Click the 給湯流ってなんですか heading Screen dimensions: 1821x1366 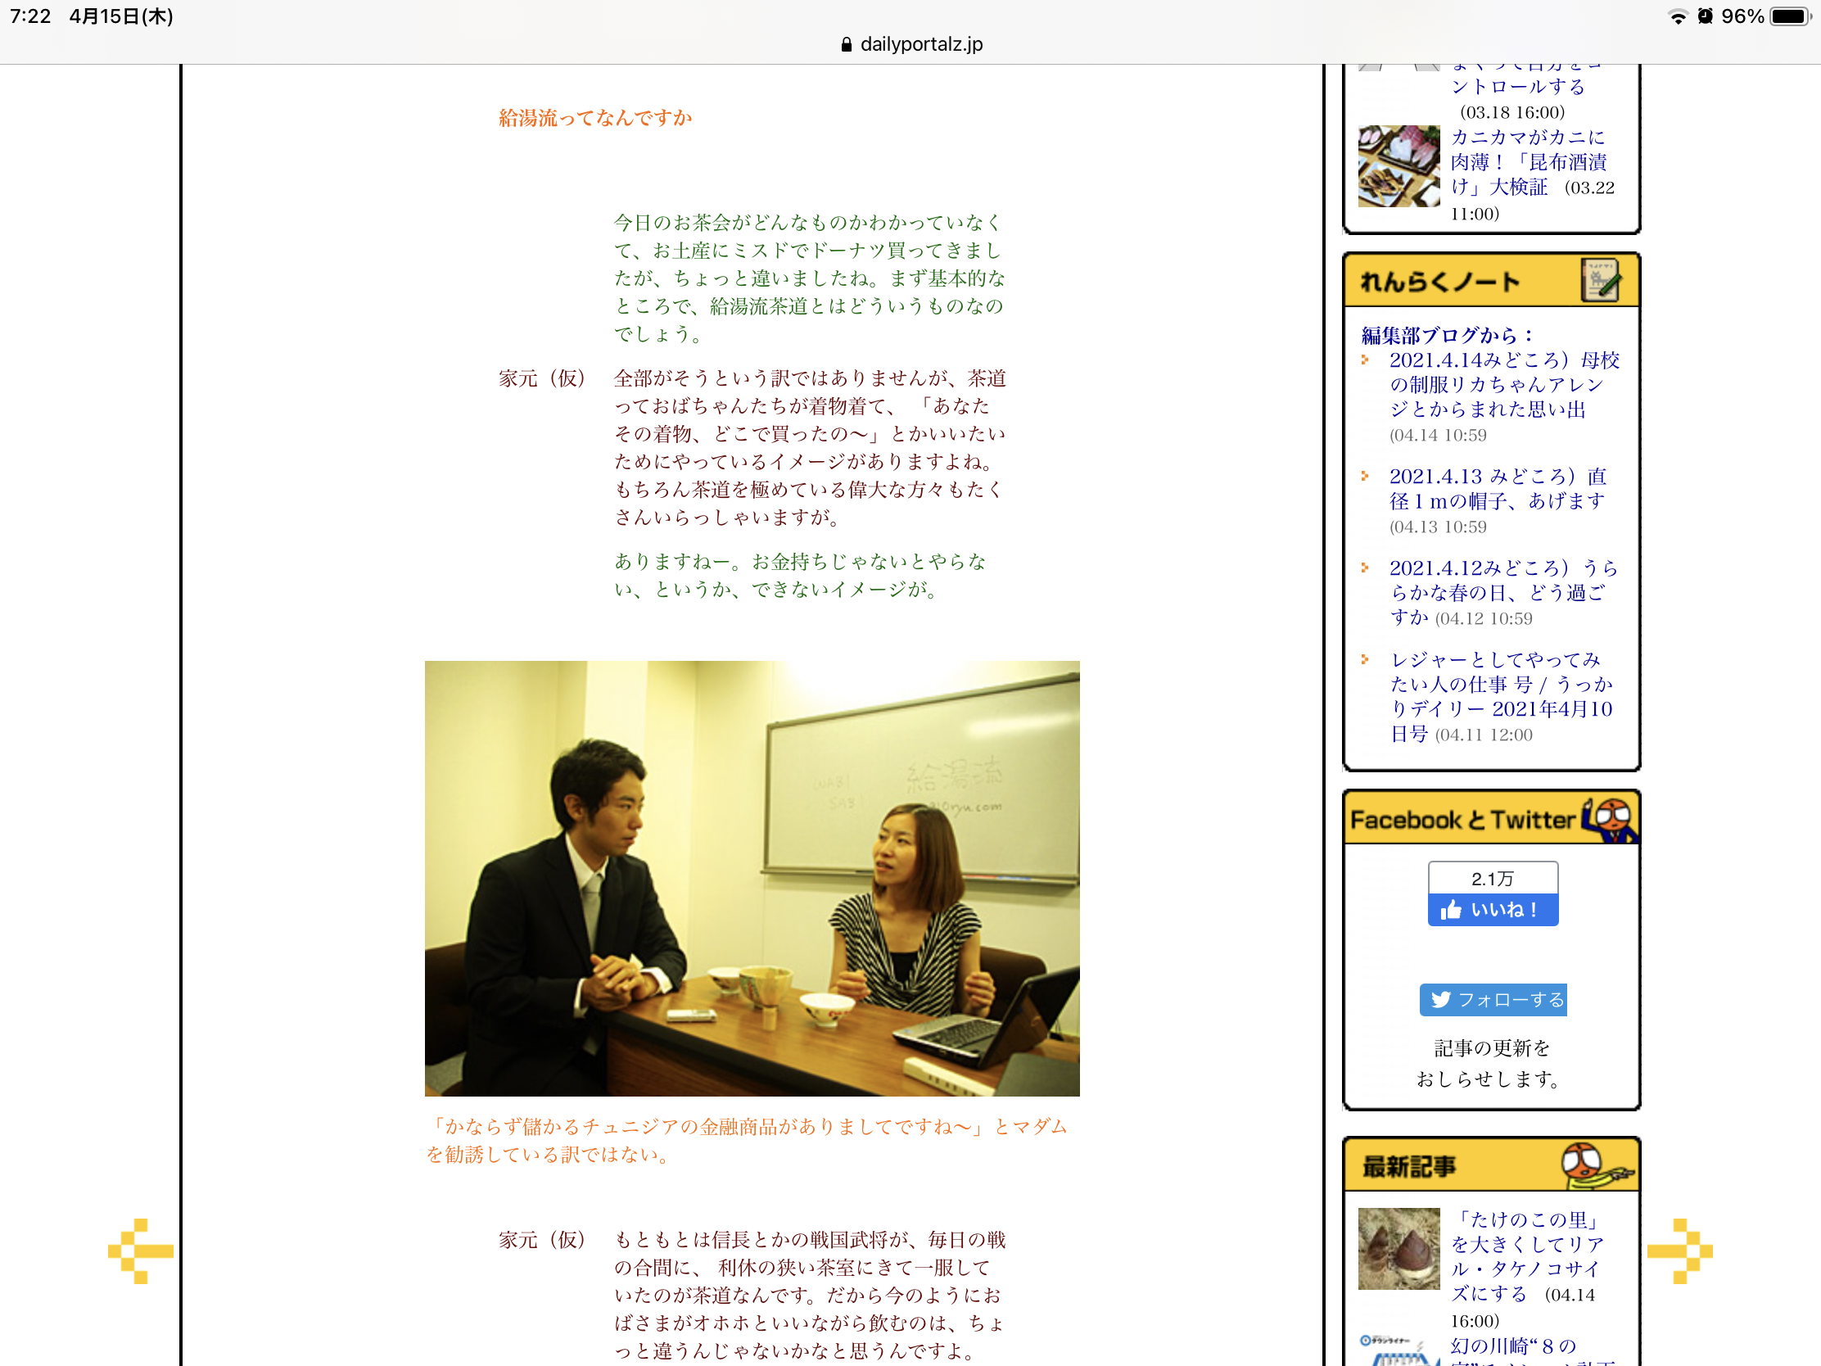click(595, 118)
